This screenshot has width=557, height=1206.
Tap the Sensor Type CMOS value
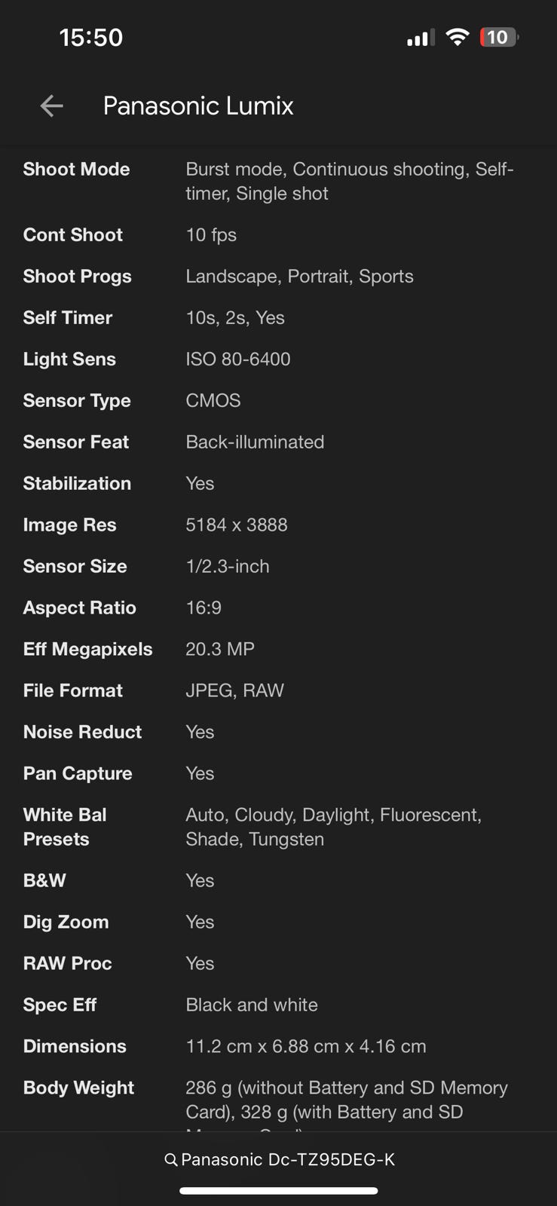(x=213, y=400)
